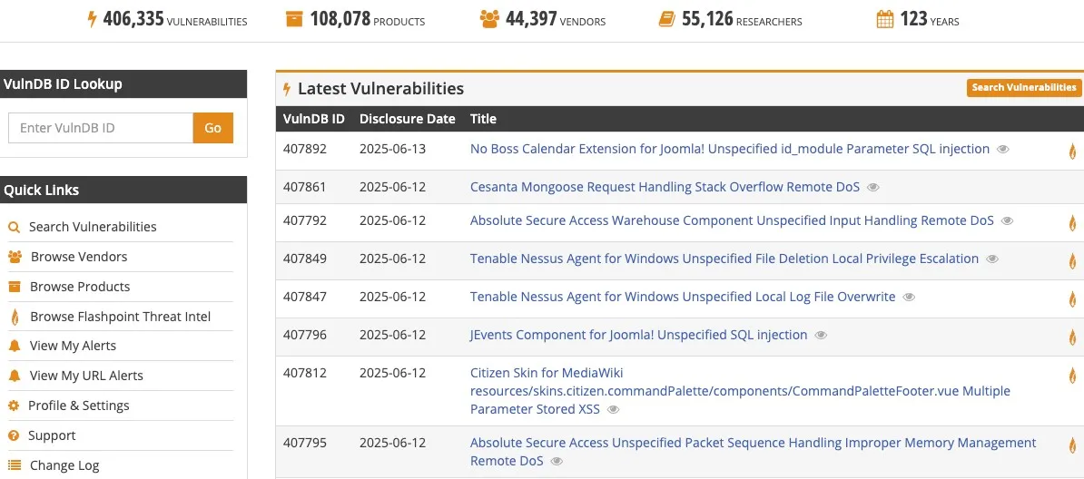Click the gear icon beside Profile & Settings

coord(14,406)
